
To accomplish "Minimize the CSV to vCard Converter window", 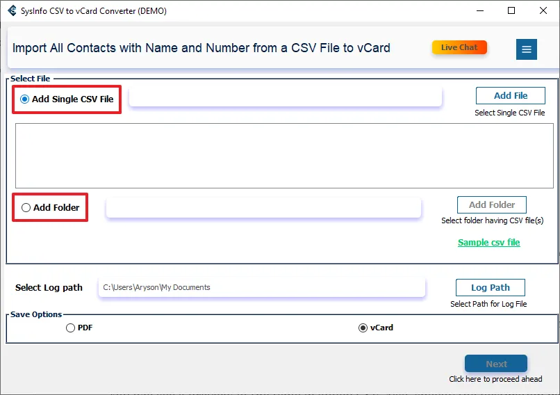I will (x=480, y=10).
